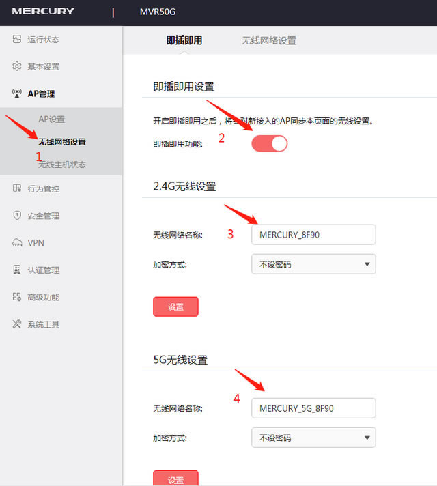Click 设置 button under 2.4G无线设置
437x486 pixels.
point(175,306)
